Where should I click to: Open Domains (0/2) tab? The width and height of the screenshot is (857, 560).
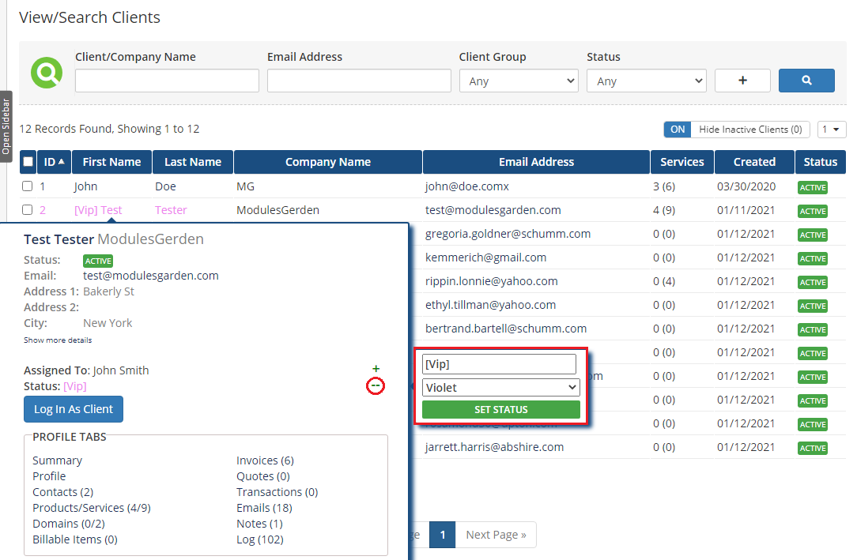[68, 524]
